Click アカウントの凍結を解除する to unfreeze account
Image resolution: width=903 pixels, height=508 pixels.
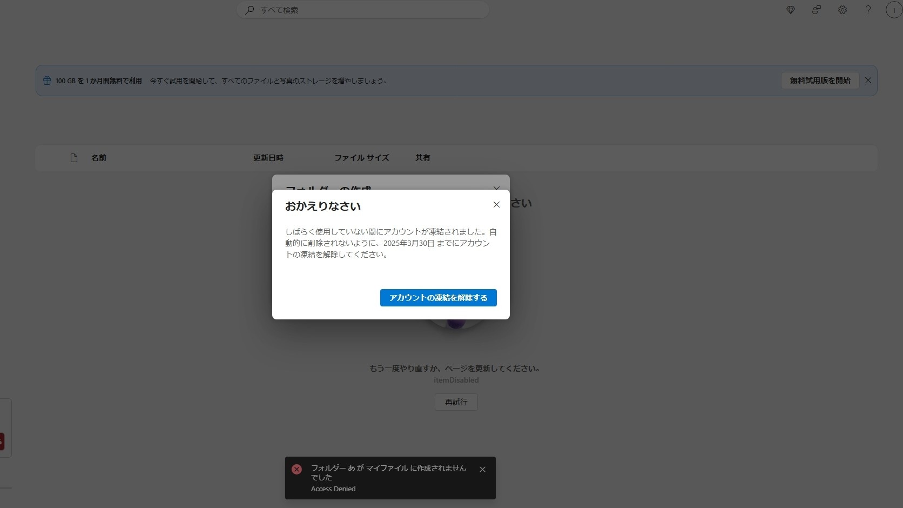click(x=438, y=298)
